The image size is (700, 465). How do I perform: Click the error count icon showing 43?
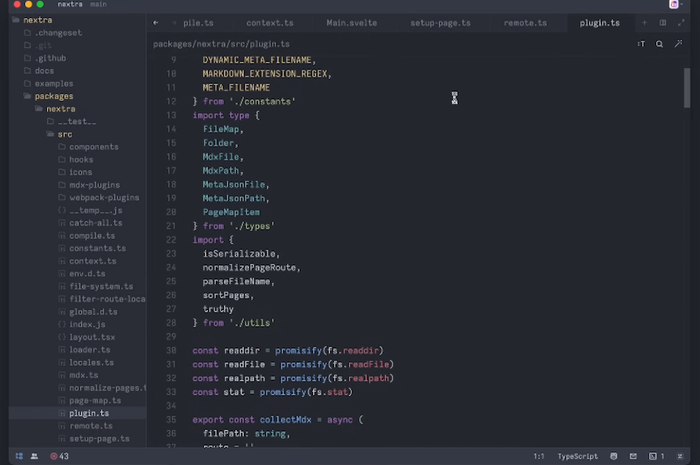[58, 456]
